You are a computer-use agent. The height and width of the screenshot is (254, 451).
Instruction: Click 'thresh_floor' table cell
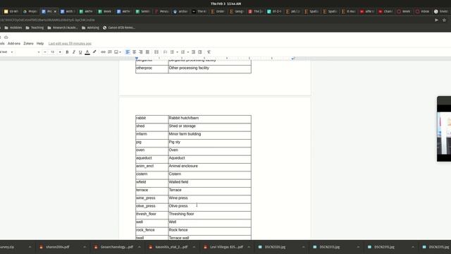(x=152, y=215)
